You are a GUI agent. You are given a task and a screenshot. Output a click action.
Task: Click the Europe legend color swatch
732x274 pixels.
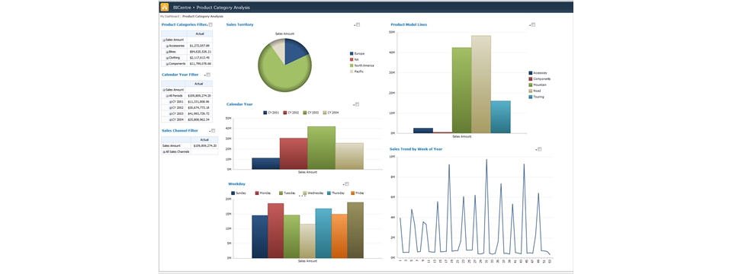click(352, 53)
